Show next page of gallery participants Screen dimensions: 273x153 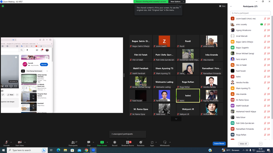(176, 119)
